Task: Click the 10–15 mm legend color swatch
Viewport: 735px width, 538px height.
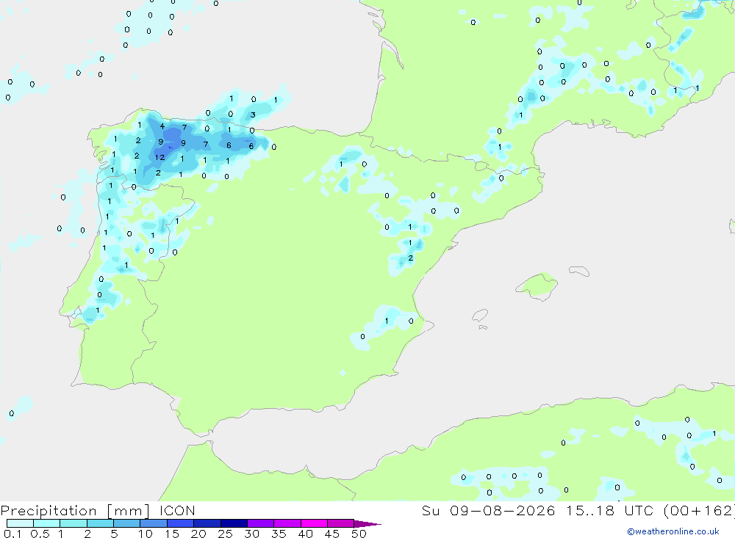Action: (154, 523)
